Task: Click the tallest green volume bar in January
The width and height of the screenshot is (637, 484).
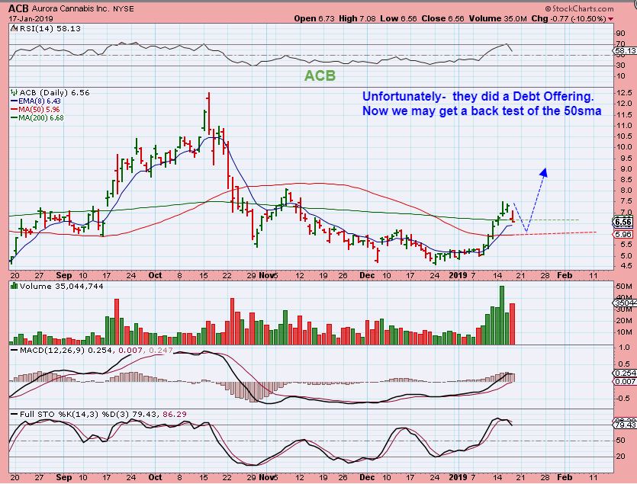Action: tap(502, 316)
